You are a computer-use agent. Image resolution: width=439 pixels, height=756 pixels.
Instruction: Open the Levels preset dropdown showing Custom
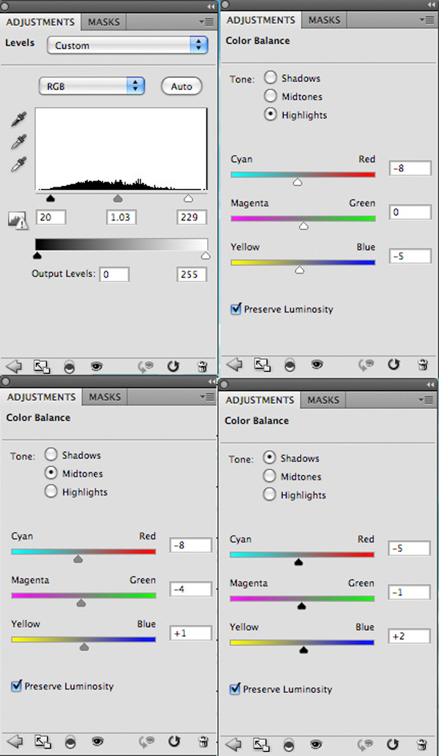coord(128,45)
